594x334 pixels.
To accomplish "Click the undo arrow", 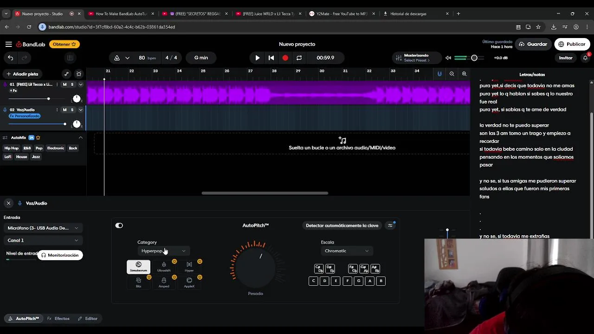I will tap(11, 58).
